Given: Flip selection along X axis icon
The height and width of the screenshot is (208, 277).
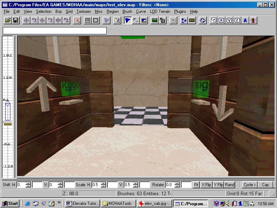Looking at the screenshot, I should click(26, 20).
